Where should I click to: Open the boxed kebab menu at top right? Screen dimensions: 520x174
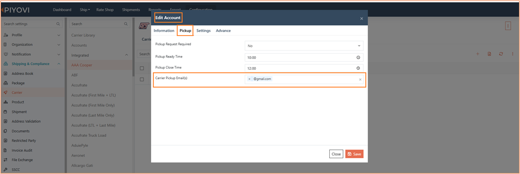[508, 26]
